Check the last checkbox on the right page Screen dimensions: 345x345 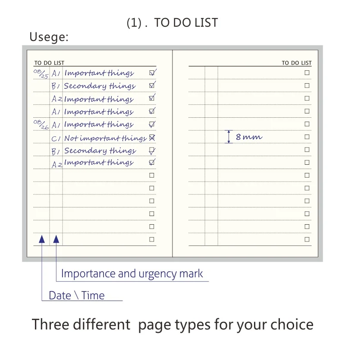(x=307, y=239)
